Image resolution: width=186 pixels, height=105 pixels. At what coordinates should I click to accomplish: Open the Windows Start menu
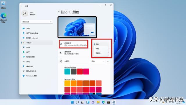click(72, 102)
